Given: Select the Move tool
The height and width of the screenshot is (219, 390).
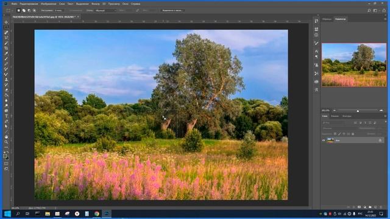Looking at the screenshot, I should tap(6, 22).
